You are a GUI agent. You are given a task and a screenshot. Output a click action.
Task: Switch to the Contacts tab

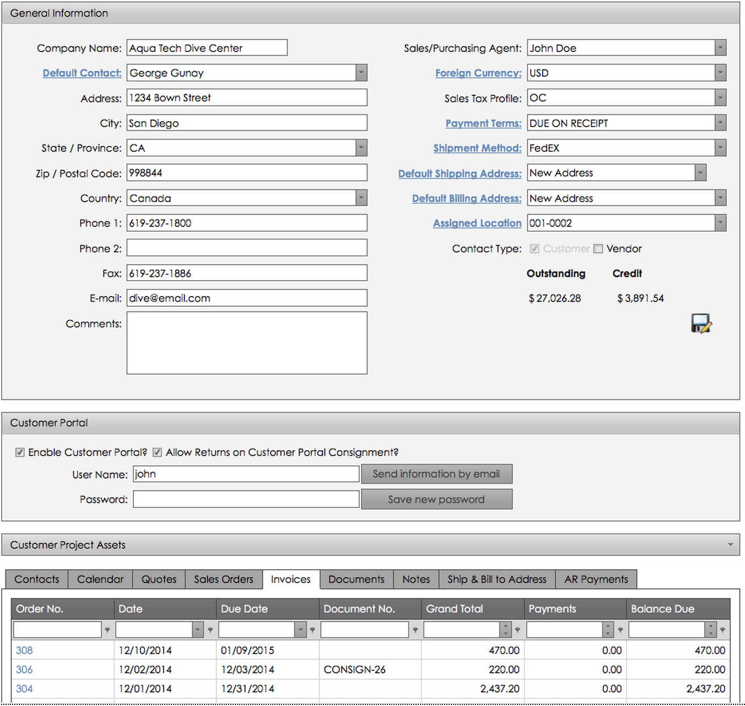pos(36,579)
